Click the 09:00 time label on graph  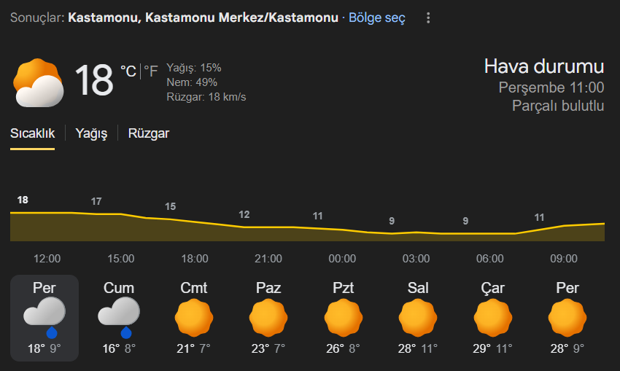click(x=564, y=259)
